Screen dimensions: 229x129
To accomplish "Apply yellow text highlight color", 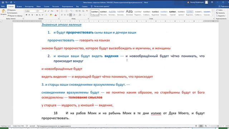I will click(x=50, y=15).
